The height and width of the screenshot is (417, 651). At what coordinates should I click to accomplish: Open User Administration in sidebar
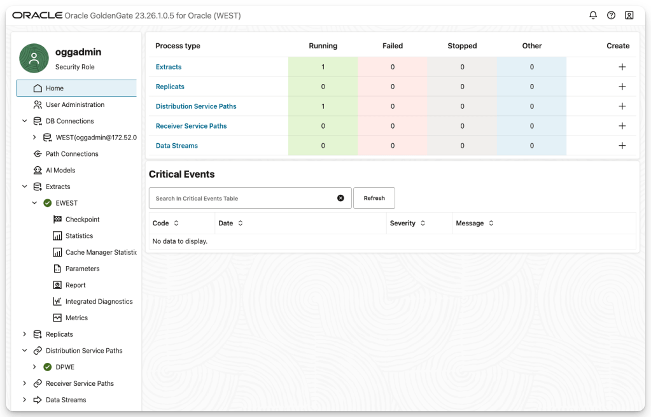pos(74,104)
